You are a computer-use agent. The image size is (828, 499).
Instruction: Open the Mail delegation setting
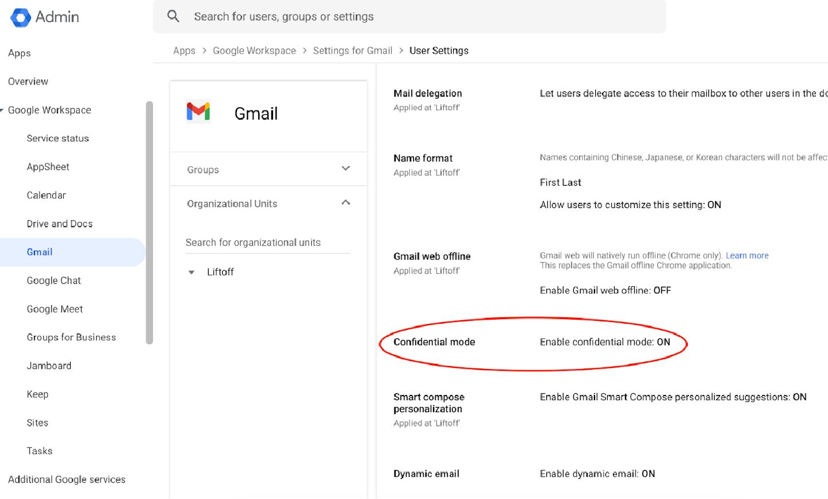coord(428,93)
